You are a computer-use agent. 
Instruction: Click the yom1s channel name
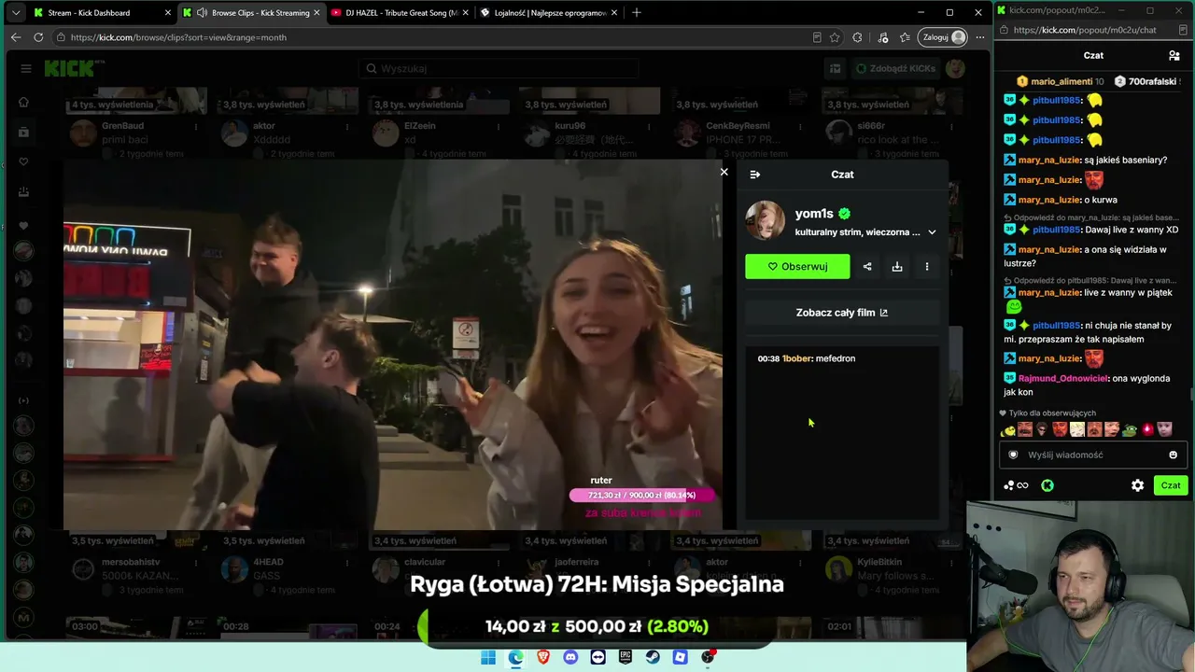point(814,214)
